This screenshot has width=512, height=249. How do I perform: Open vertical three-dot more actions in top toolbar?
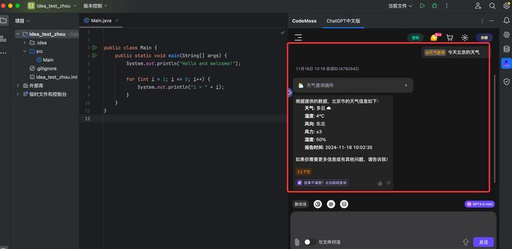[447, 6]
